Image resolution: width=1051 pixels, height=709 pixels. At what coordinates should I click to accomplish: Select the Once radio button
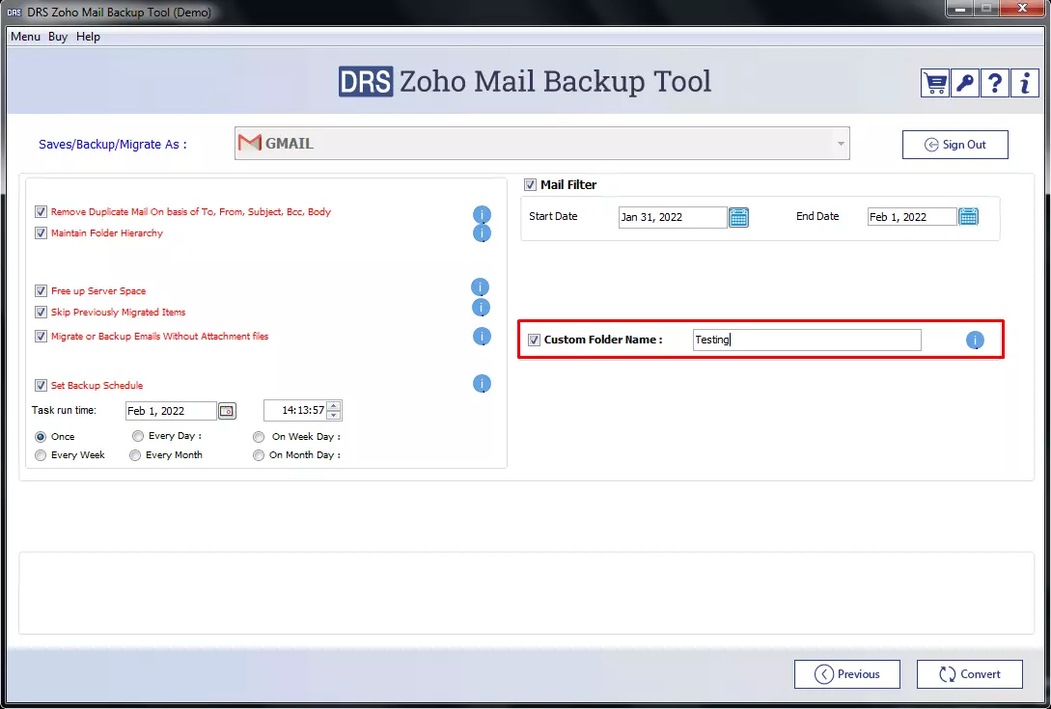coord(41,437)
